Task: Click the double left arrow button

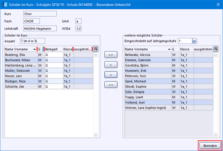Action: pyautogui.click(x=111, y=85)
